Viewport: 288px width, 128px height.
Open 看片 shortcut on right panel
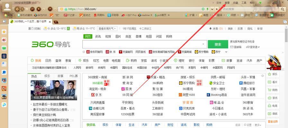click(x=273, y=82)
